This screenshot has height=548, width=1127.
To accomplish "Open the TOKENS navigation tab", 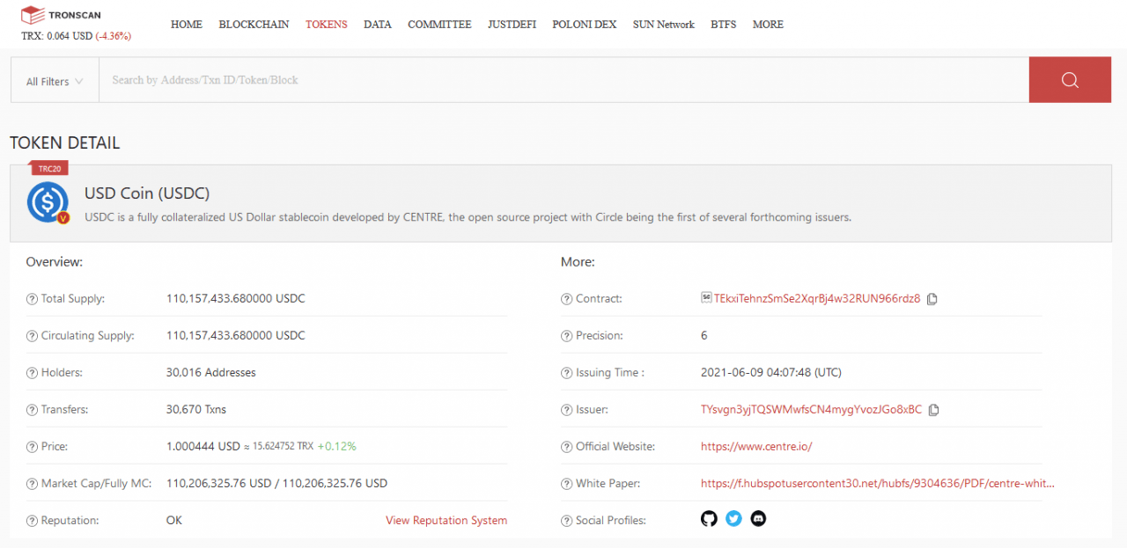I will click(326, 24).
